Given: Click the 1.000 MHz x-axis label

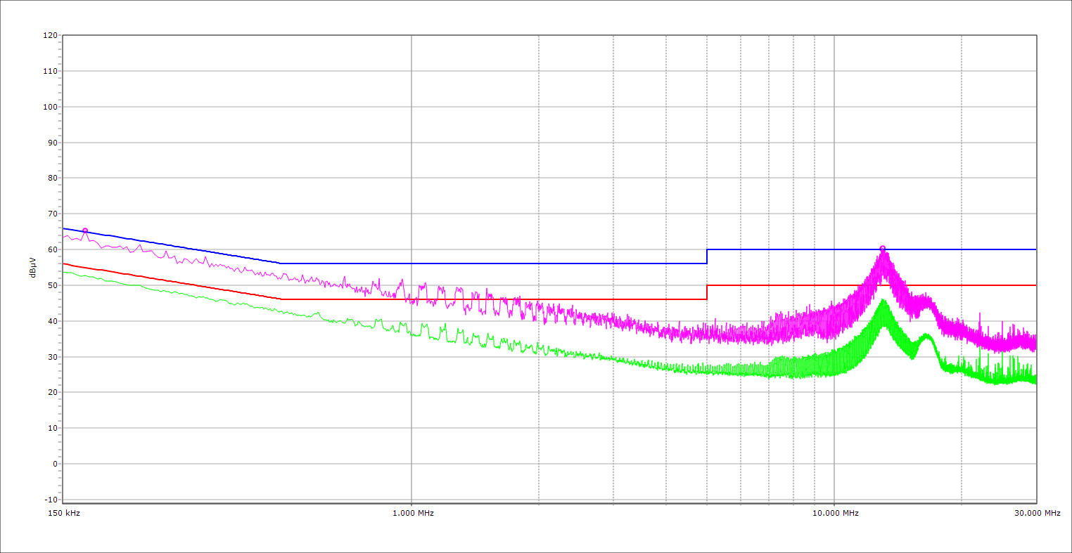Looking at the screenshot, I should (x=412, y=513).
